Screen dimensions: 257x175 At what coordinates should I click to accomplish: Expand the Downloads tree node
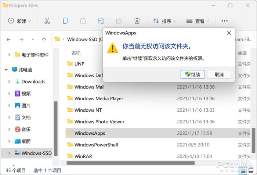click(9, 82)
